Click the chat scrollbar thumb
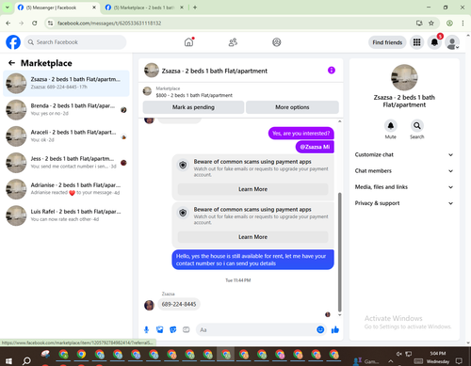This screenshot has width=471, height=366. point(339,252)
